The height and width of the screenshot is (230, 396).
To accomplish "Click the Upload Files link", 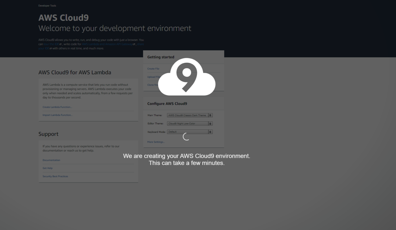I will click(154, 77).
